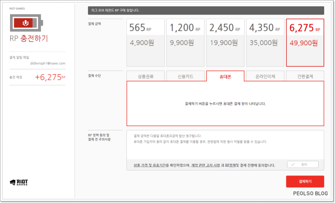This screenshot has width=335, height=203.
Task: Pick the 4,350 RP package for 35,000원
Action: [265, 43]
